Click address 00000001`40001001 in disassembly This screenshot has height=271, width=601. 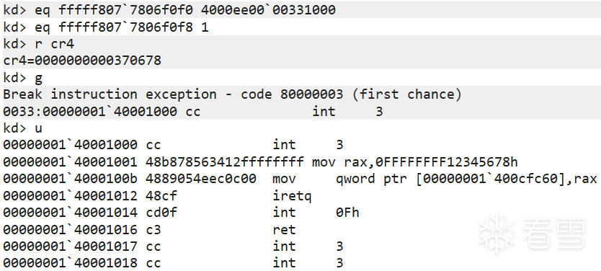tap(70, 161)
